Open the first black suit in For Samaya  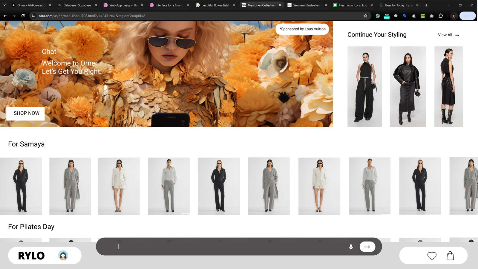coord(21,186)
